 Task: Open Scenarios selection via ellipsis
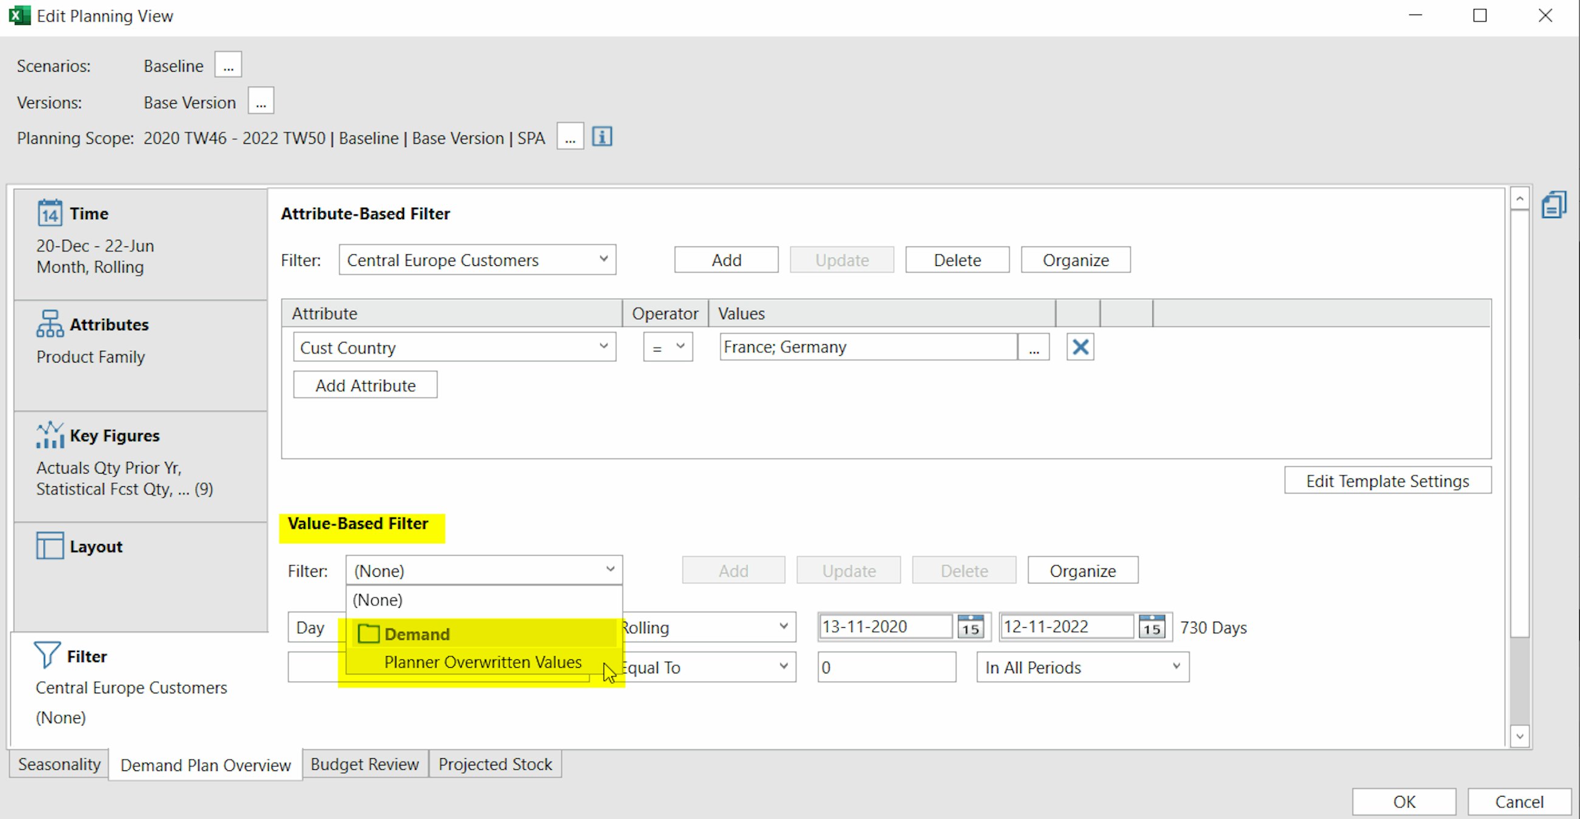pyautogui.click(x=227, y=64)
